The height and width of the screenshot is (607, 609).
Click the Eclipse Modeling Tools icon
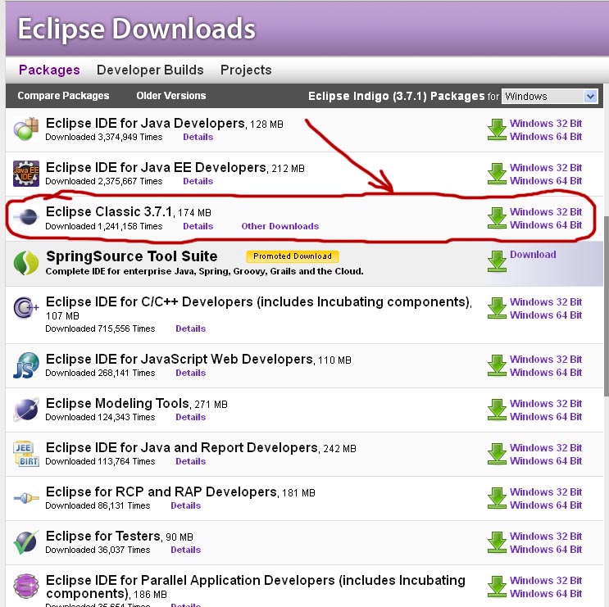coord(26,410)
